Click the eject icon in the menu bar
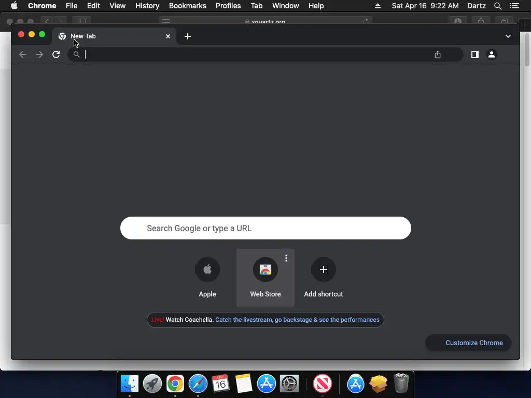 378,6
